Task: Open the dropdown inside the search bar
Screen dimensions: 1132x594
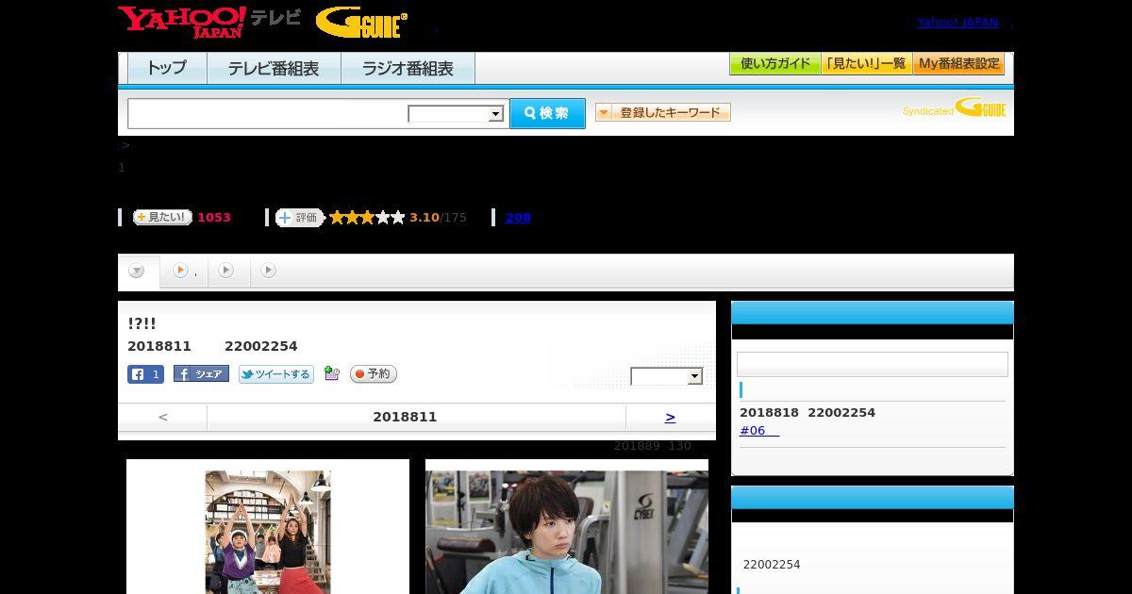Action: click(x=457, y=114)
